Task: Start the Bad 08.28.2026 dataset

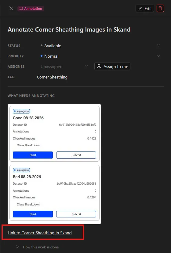Action: tap(33, 214)
